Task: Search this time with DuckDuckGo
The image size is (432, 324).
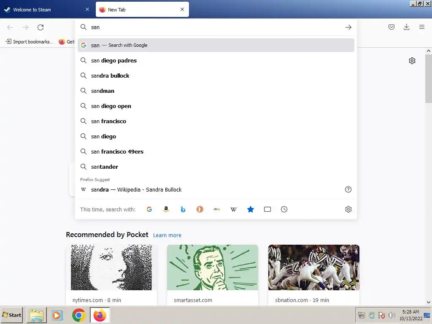Action: pos(200,209)
